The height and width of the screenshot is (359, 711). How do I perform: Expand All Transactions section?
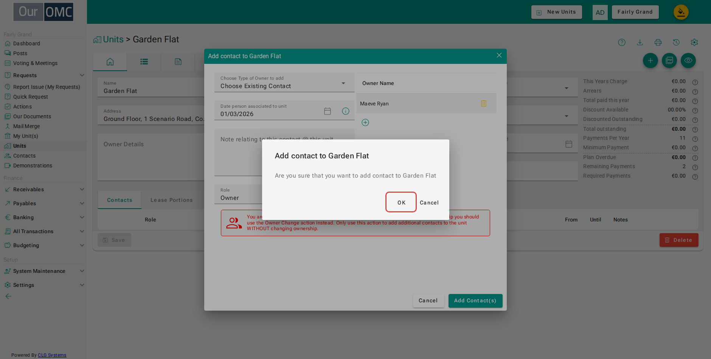[44, 231]
